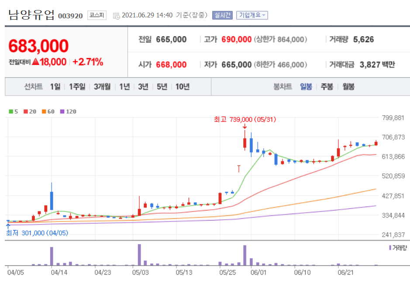Click the 실시간 real-time button
The image size is (410, 282).
tap(222, 15)
